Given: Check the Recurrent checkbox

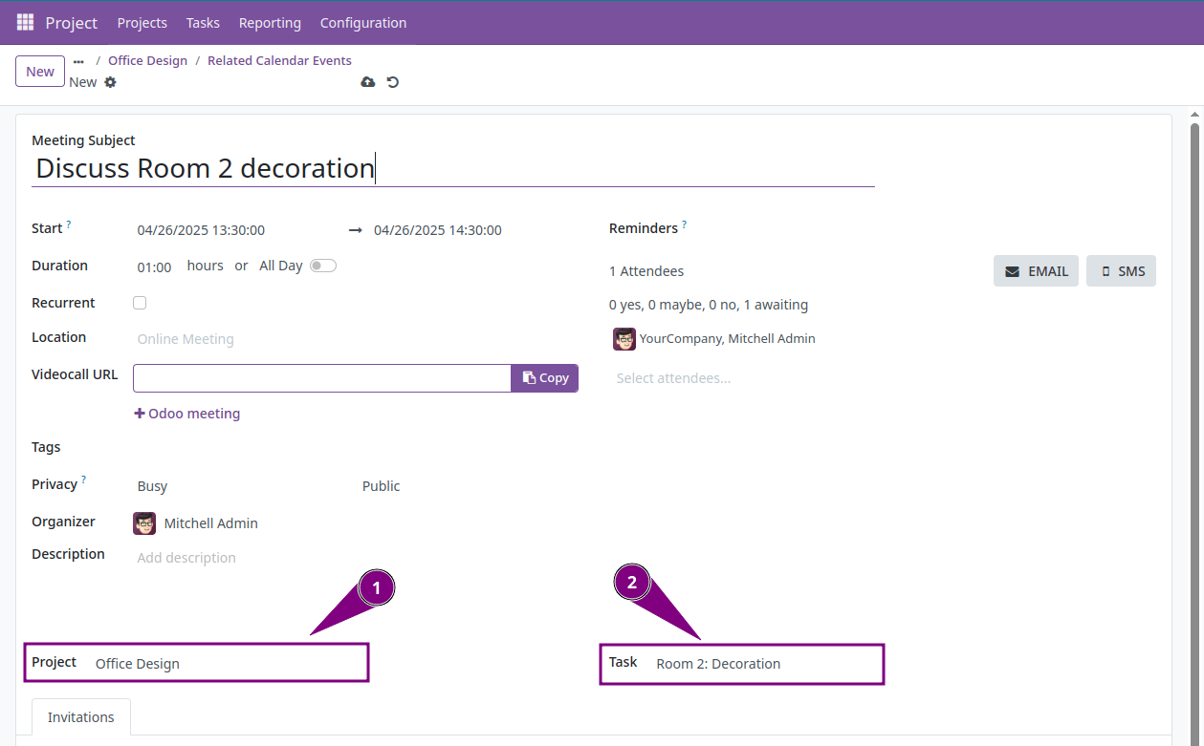Looking at the screenshot, I should (x=140, y=302).
